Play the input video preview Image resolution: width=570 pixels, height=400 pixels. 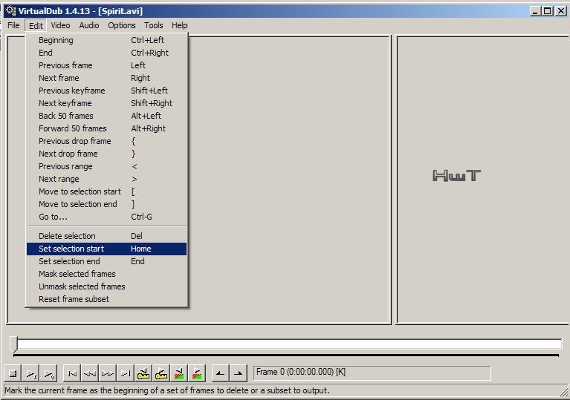(x=31, y=373)
